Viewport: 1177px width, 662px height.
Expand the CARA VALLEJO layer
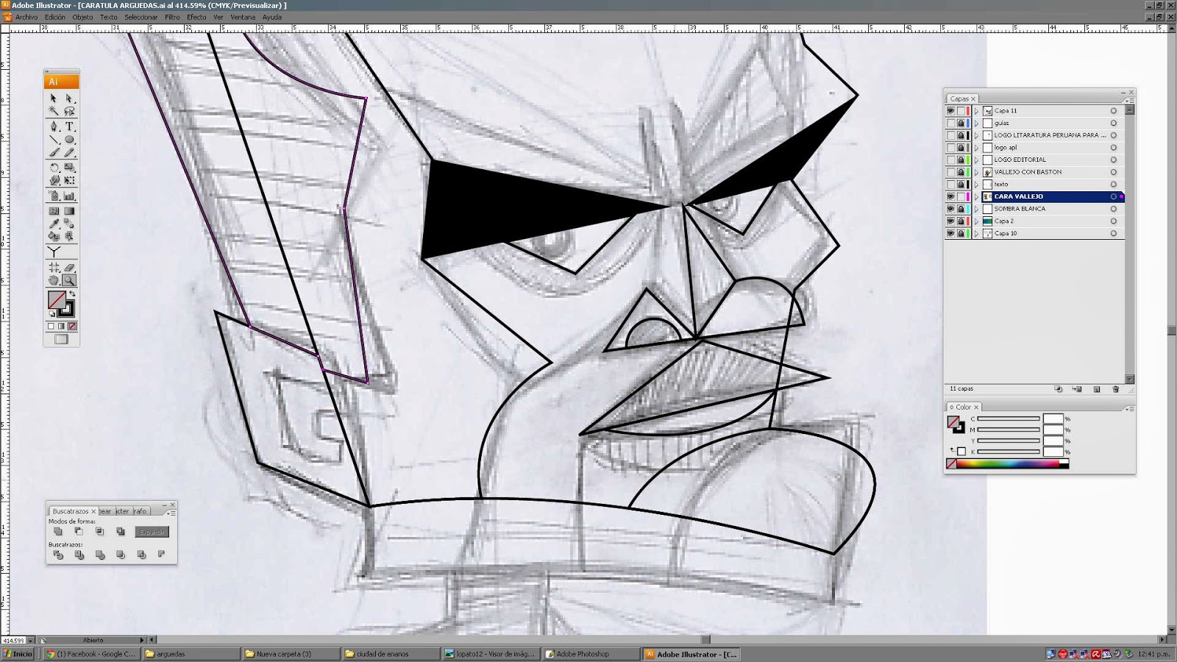pos(976,196)
